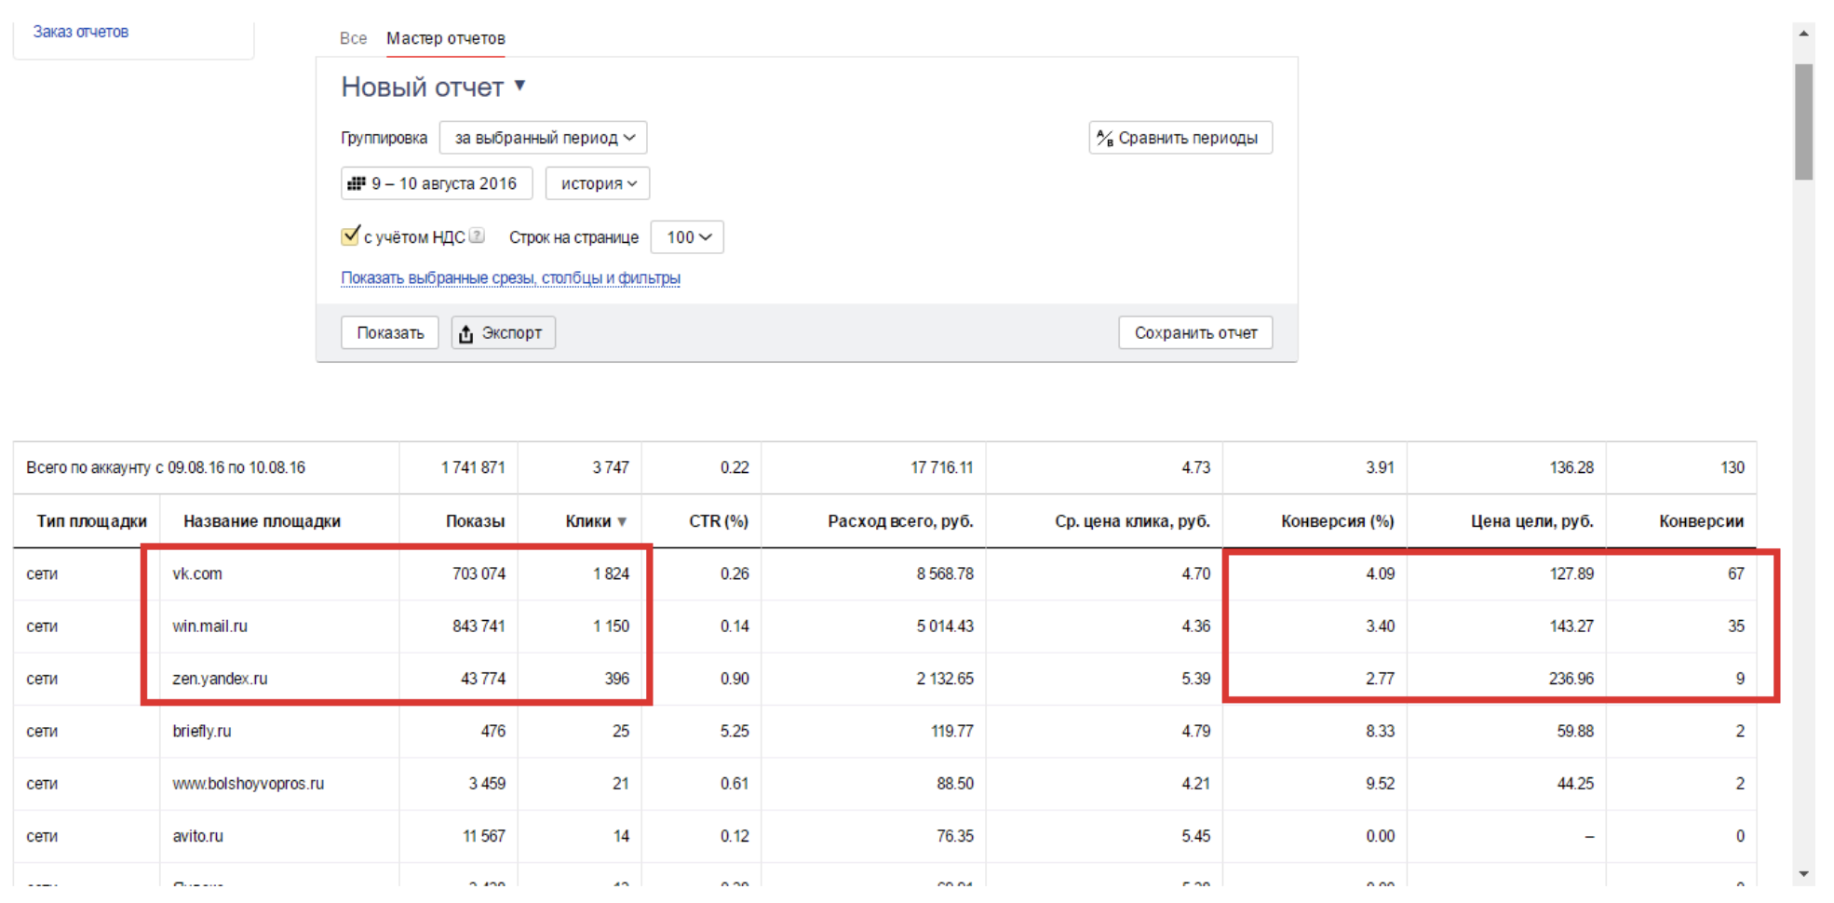
Task: Toggle the 'с учётом НДС' checkbox
Action: pyautogui.click(x=351, y=236)
